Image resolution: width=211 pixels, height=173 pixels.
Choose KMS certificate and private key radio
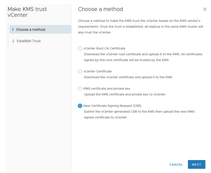80,89
